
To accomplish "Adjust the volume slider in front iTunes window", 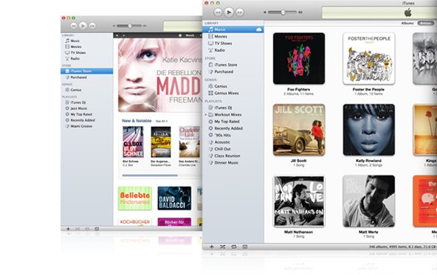I will (x=283, y=13).
